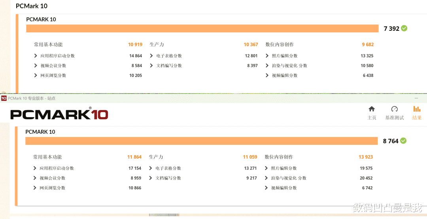
Task: Switch to the 结果 results tab
Action: tap(417, 113)
